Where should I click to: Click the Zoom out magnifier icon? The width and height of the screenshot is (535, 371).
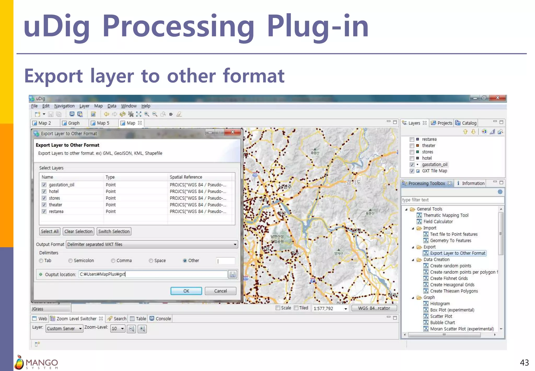click(x=155, y=114)
